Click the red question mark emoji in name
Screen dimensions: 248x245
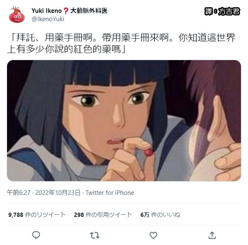point(66,11)
